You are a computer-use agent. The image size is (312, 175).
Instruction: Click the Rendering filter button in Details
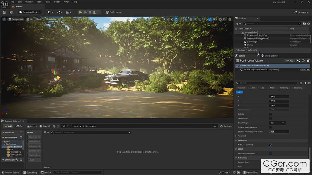point(284,88)
